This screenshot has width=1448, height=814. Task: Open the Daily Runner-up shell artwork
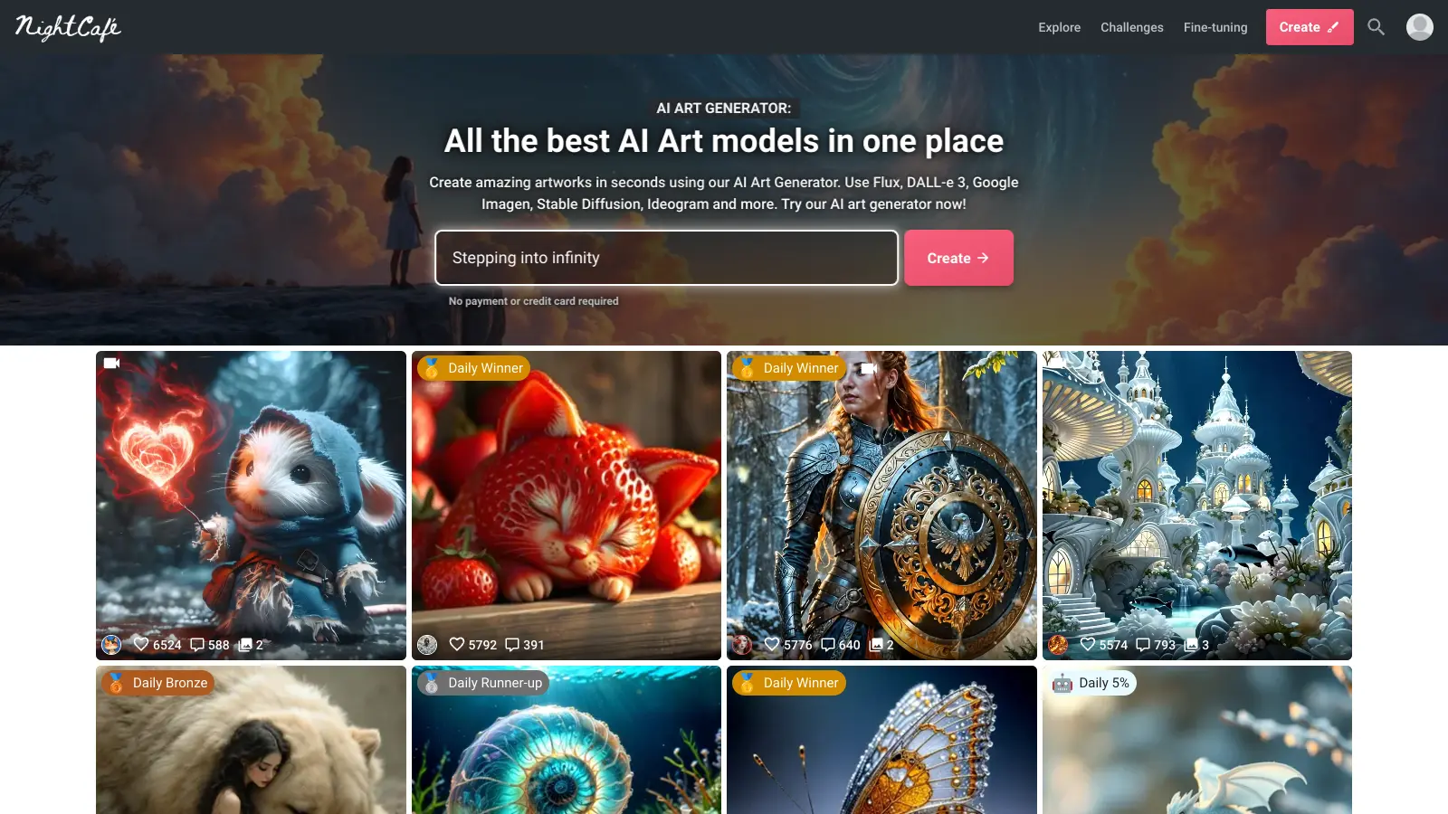567,740
